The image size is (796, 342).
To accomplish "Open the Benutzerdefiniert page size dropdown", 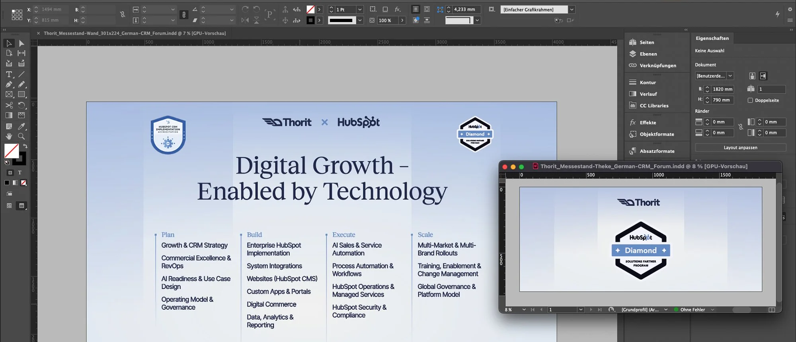I will point(730,76).
